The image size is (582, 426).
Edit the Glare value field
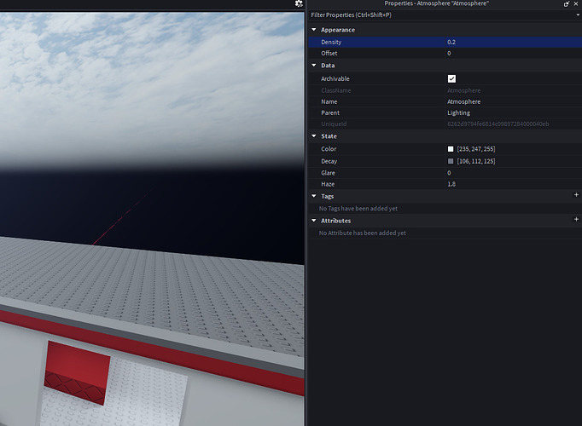[514, 173]
